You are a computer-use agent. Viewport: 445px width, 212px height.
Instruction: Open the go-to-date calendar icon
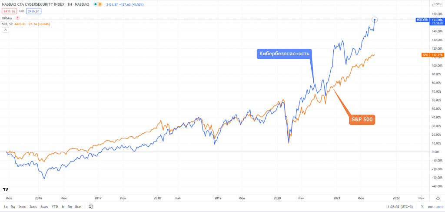(91, 206)
